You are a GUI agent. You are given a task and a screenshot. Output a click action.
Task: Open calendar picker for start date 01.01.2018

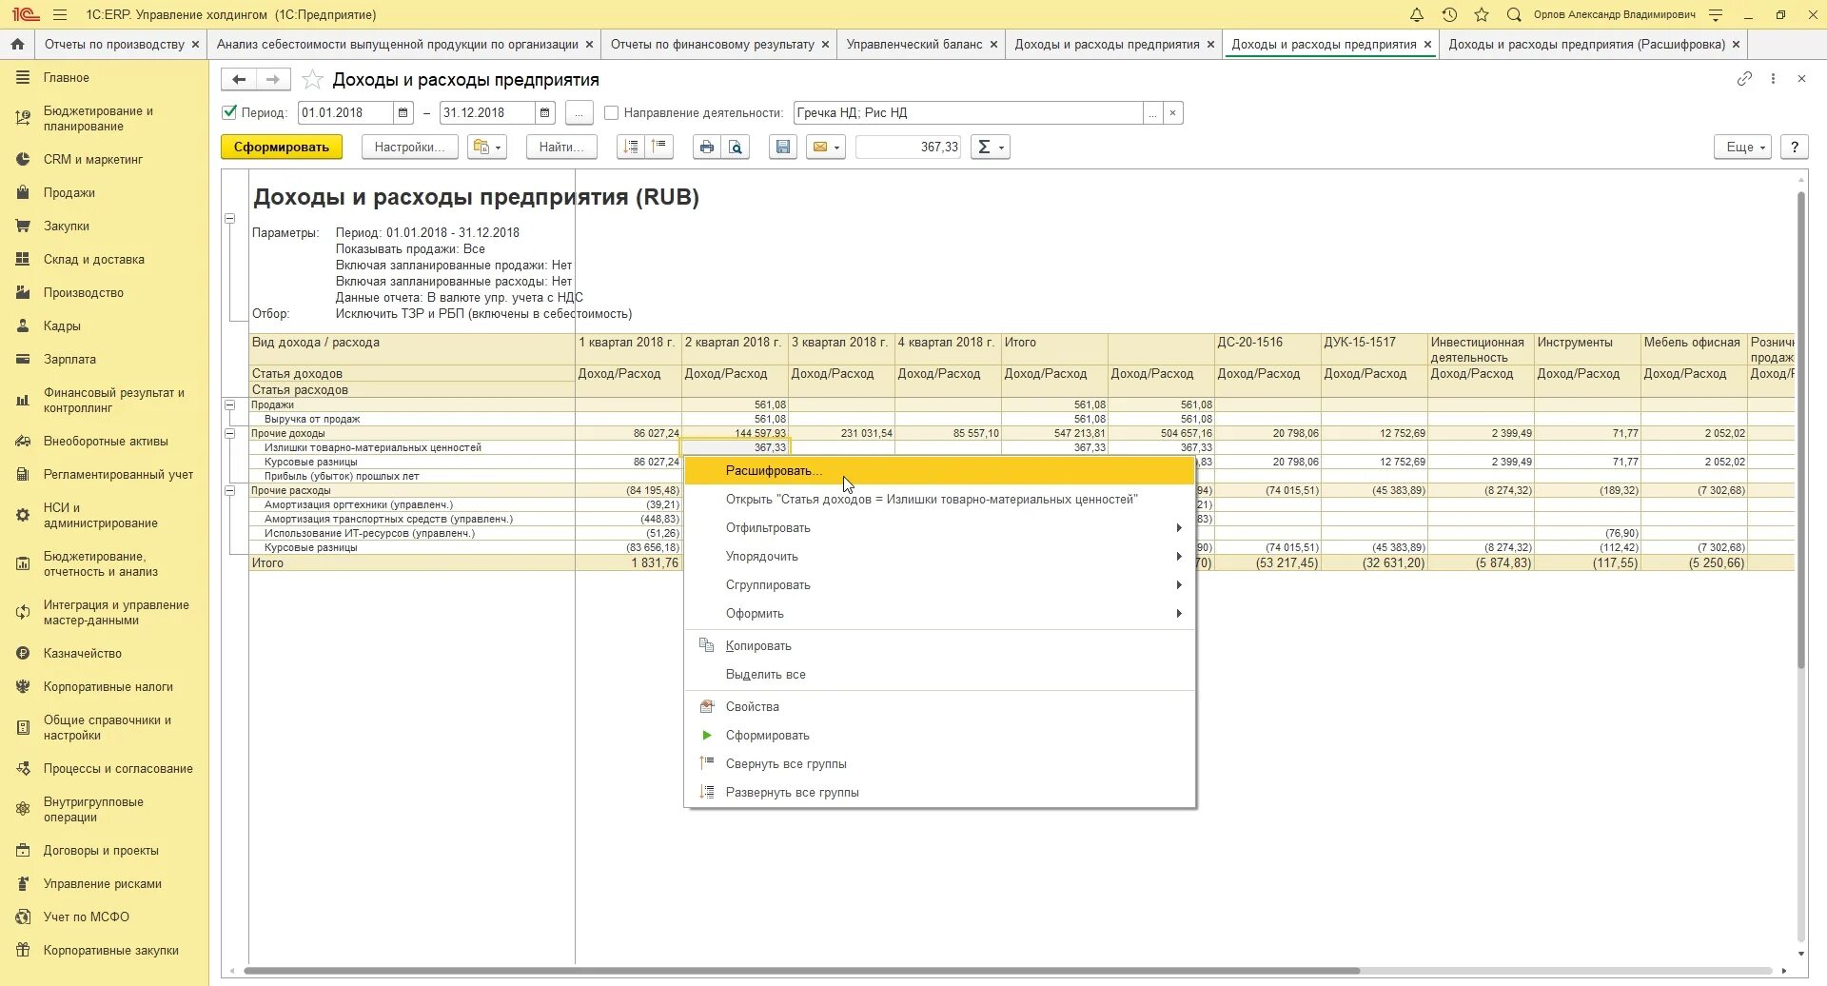(x=403, y=112)
